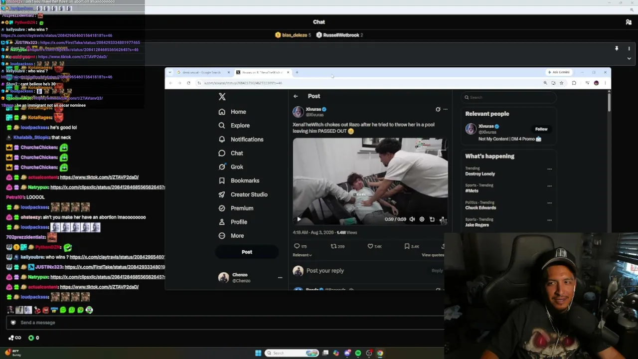Play the video in the post
The height and width of the screenshot is (359, 638).
click(x=299, y=219)
